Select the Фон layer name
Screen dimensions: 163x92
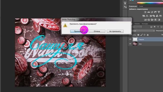click(x=140, y=44)
